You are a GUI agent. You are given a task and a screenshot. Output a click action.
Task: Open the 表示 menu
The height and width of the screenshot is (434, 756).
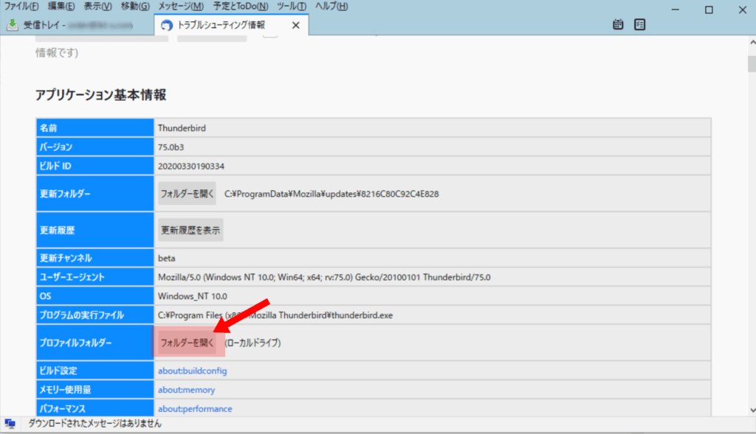tap(97, 7)
